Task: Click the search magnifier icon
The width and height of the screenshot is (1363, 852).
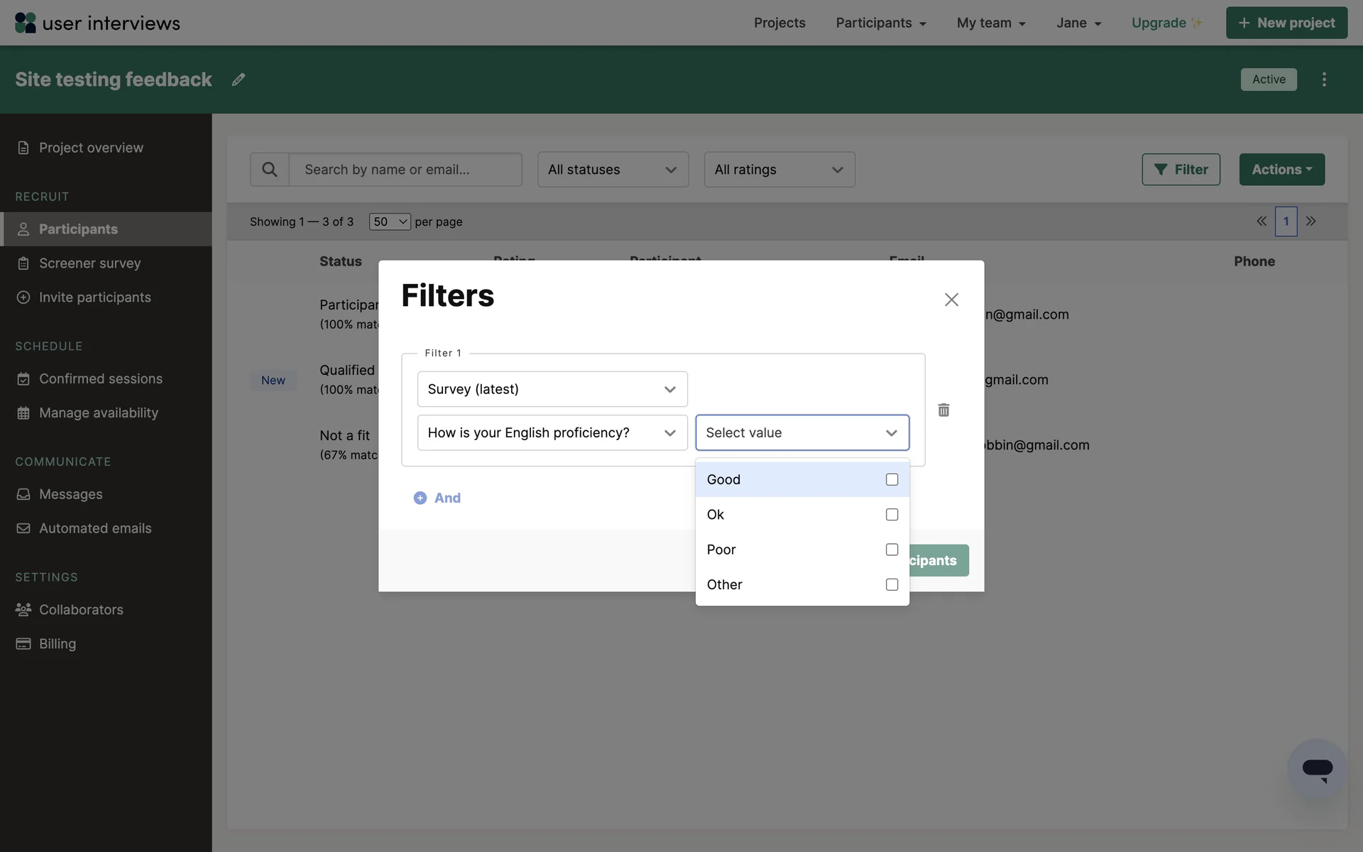Action: (269, 170)
